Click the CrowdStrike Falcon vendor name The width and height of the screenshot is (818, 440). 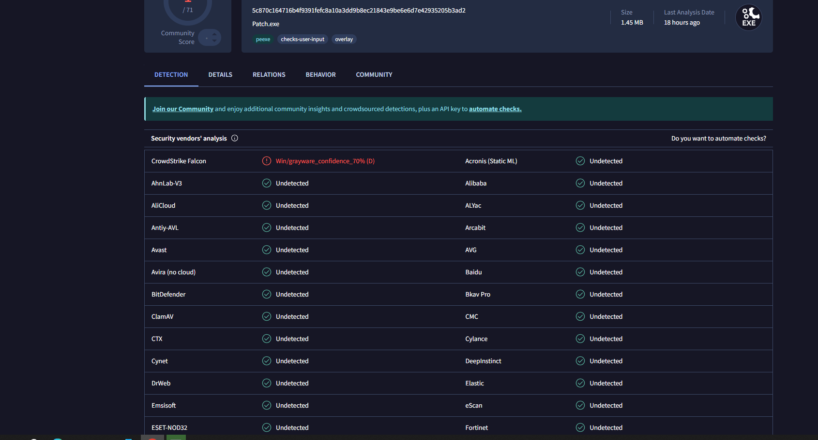point(179,161)
